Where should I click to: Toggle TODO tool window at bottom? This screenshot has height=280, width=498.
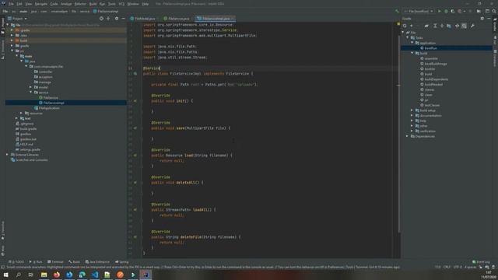pyautogui.click(x=16, y=262)
